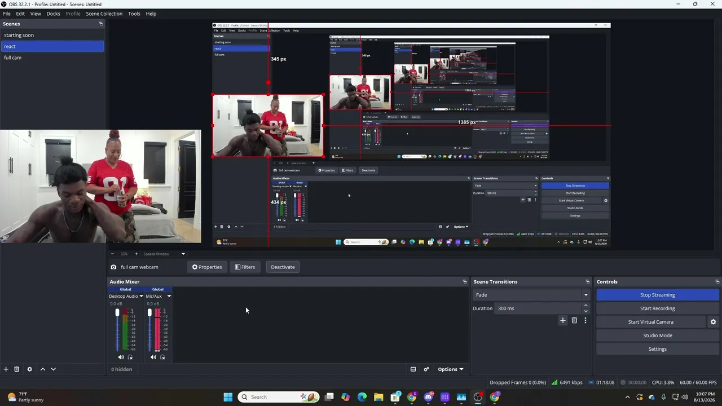
Task: Zoom in the preview with plus
Action: (136, 254)
